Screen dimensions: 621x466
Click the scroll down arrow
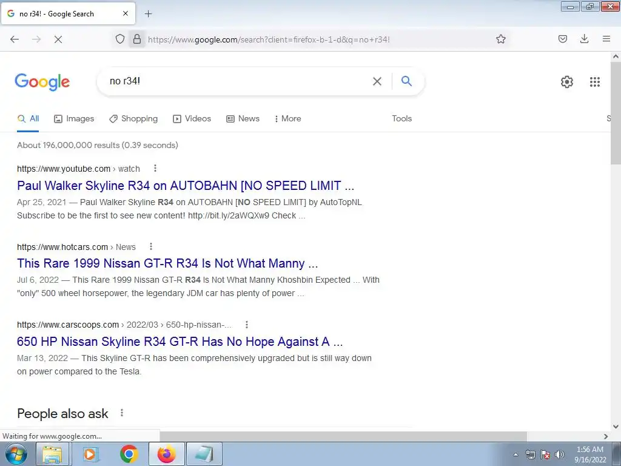[x=616, y=427]
